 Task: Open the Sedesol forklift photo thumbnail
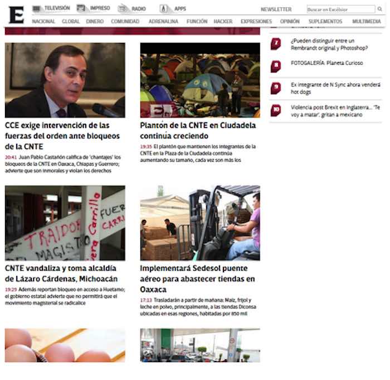click(200, 223)
